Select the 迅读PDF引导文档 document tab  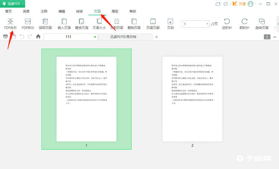coord(125,37)
